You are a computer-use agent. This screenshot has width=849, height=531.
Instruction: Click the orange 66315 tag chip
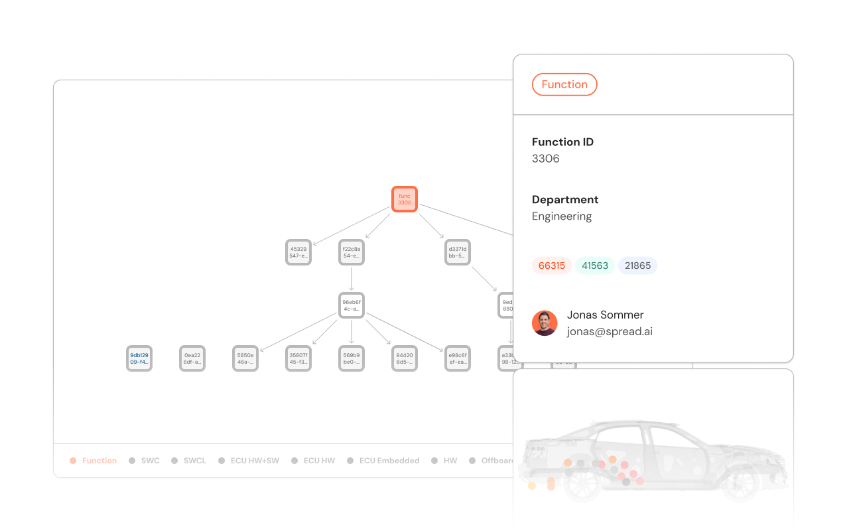(551, 265)
